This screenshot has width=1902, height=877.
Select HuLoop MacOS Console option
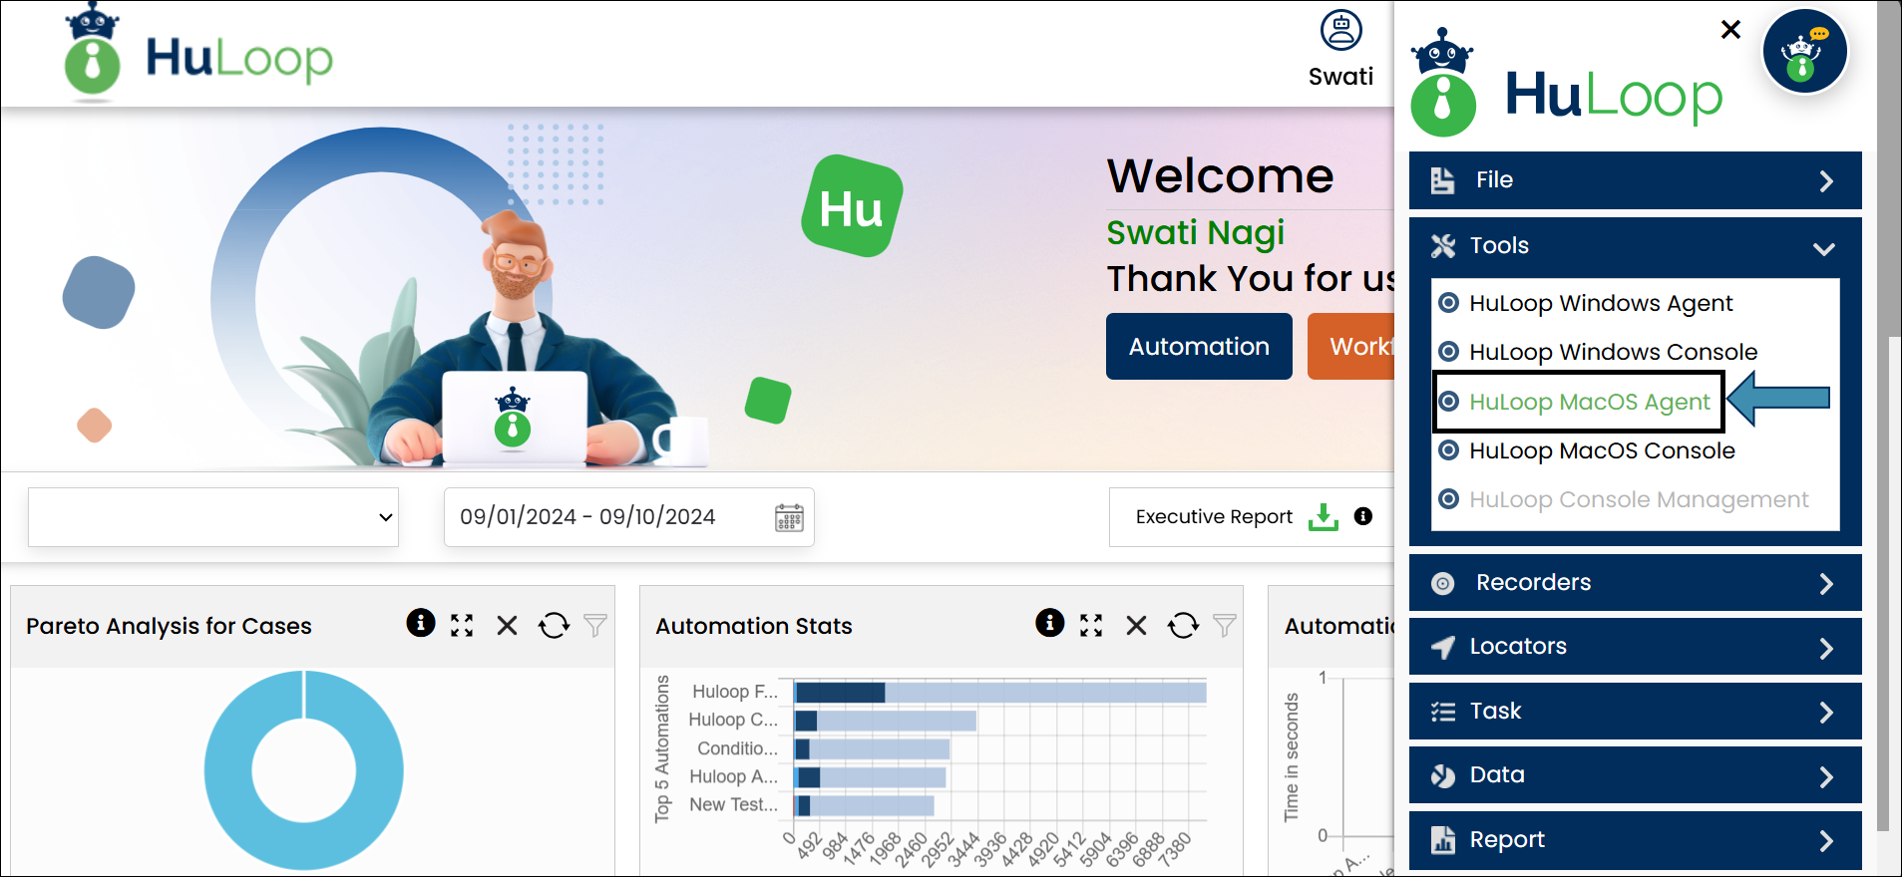[1601, 450]
